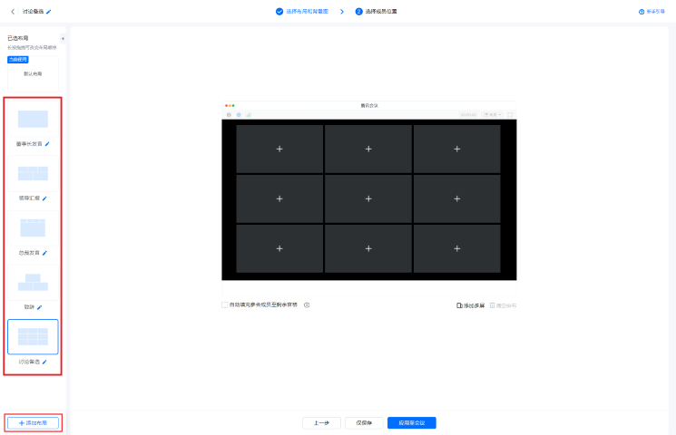This screenshot has width=676, height=435.
Task: Add member to bottom-middle grid cell
Action: pos(368,248)
